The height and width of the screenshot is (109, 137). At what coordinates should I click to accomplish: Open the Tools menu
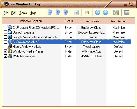(x=23, y=13)
